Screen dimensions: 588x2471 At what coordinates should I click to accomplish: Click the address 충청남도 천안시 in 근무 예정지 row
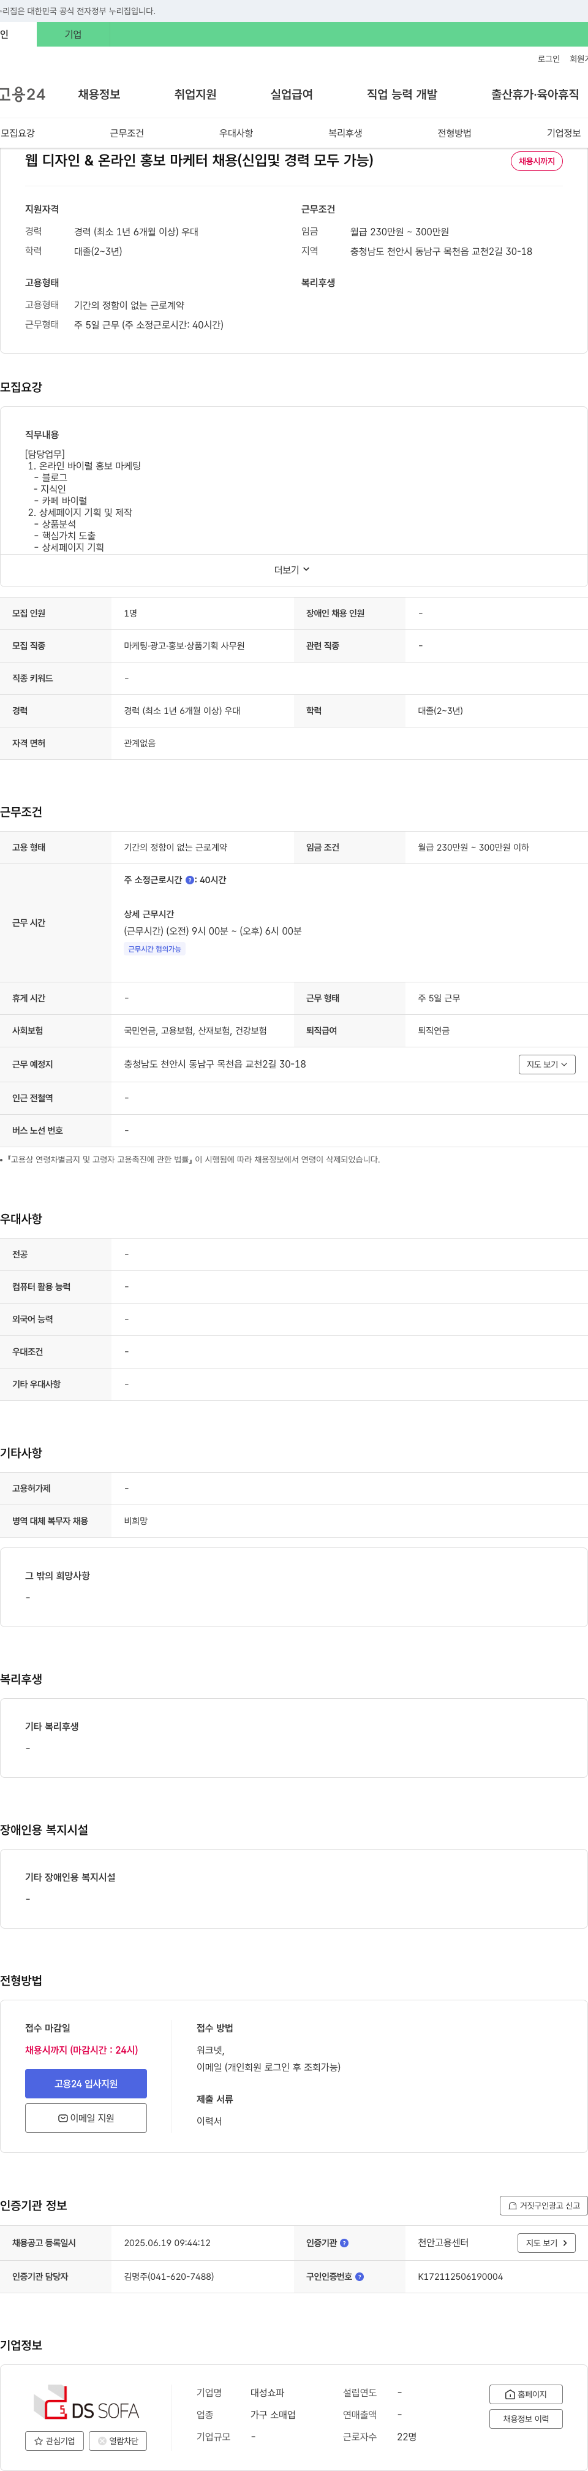(x=215, y=1064)
